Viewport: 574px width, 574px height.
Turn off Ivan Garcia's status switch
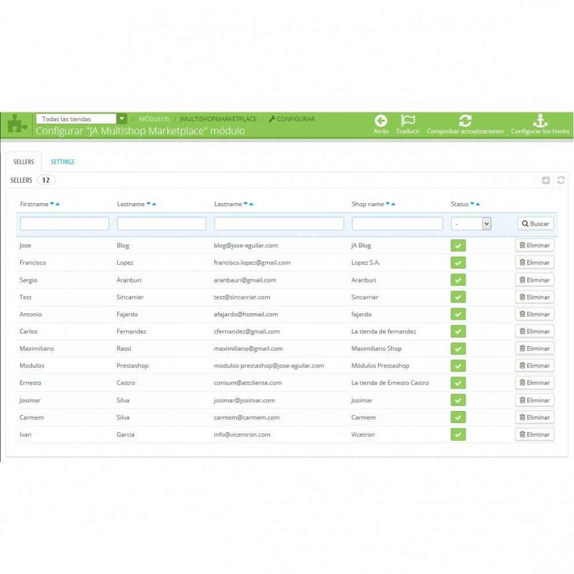tap(458, 435)
